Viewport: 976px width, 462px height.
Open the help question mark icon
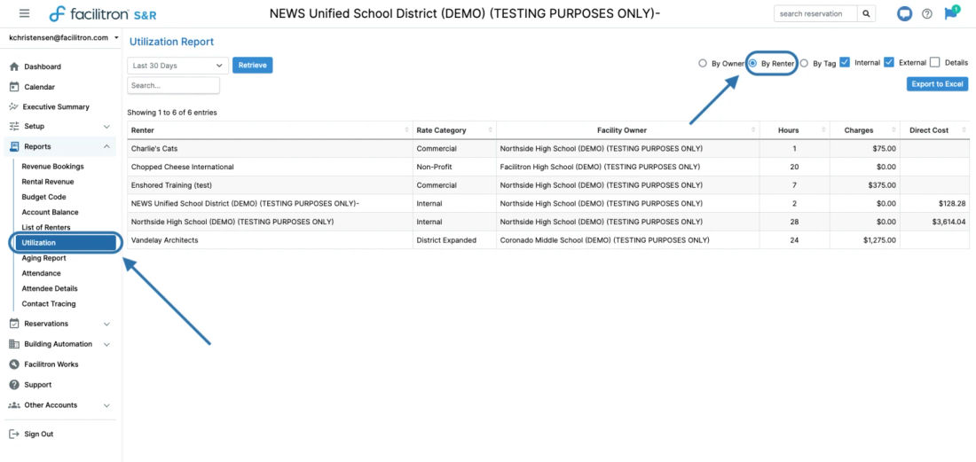coord(927,13)
